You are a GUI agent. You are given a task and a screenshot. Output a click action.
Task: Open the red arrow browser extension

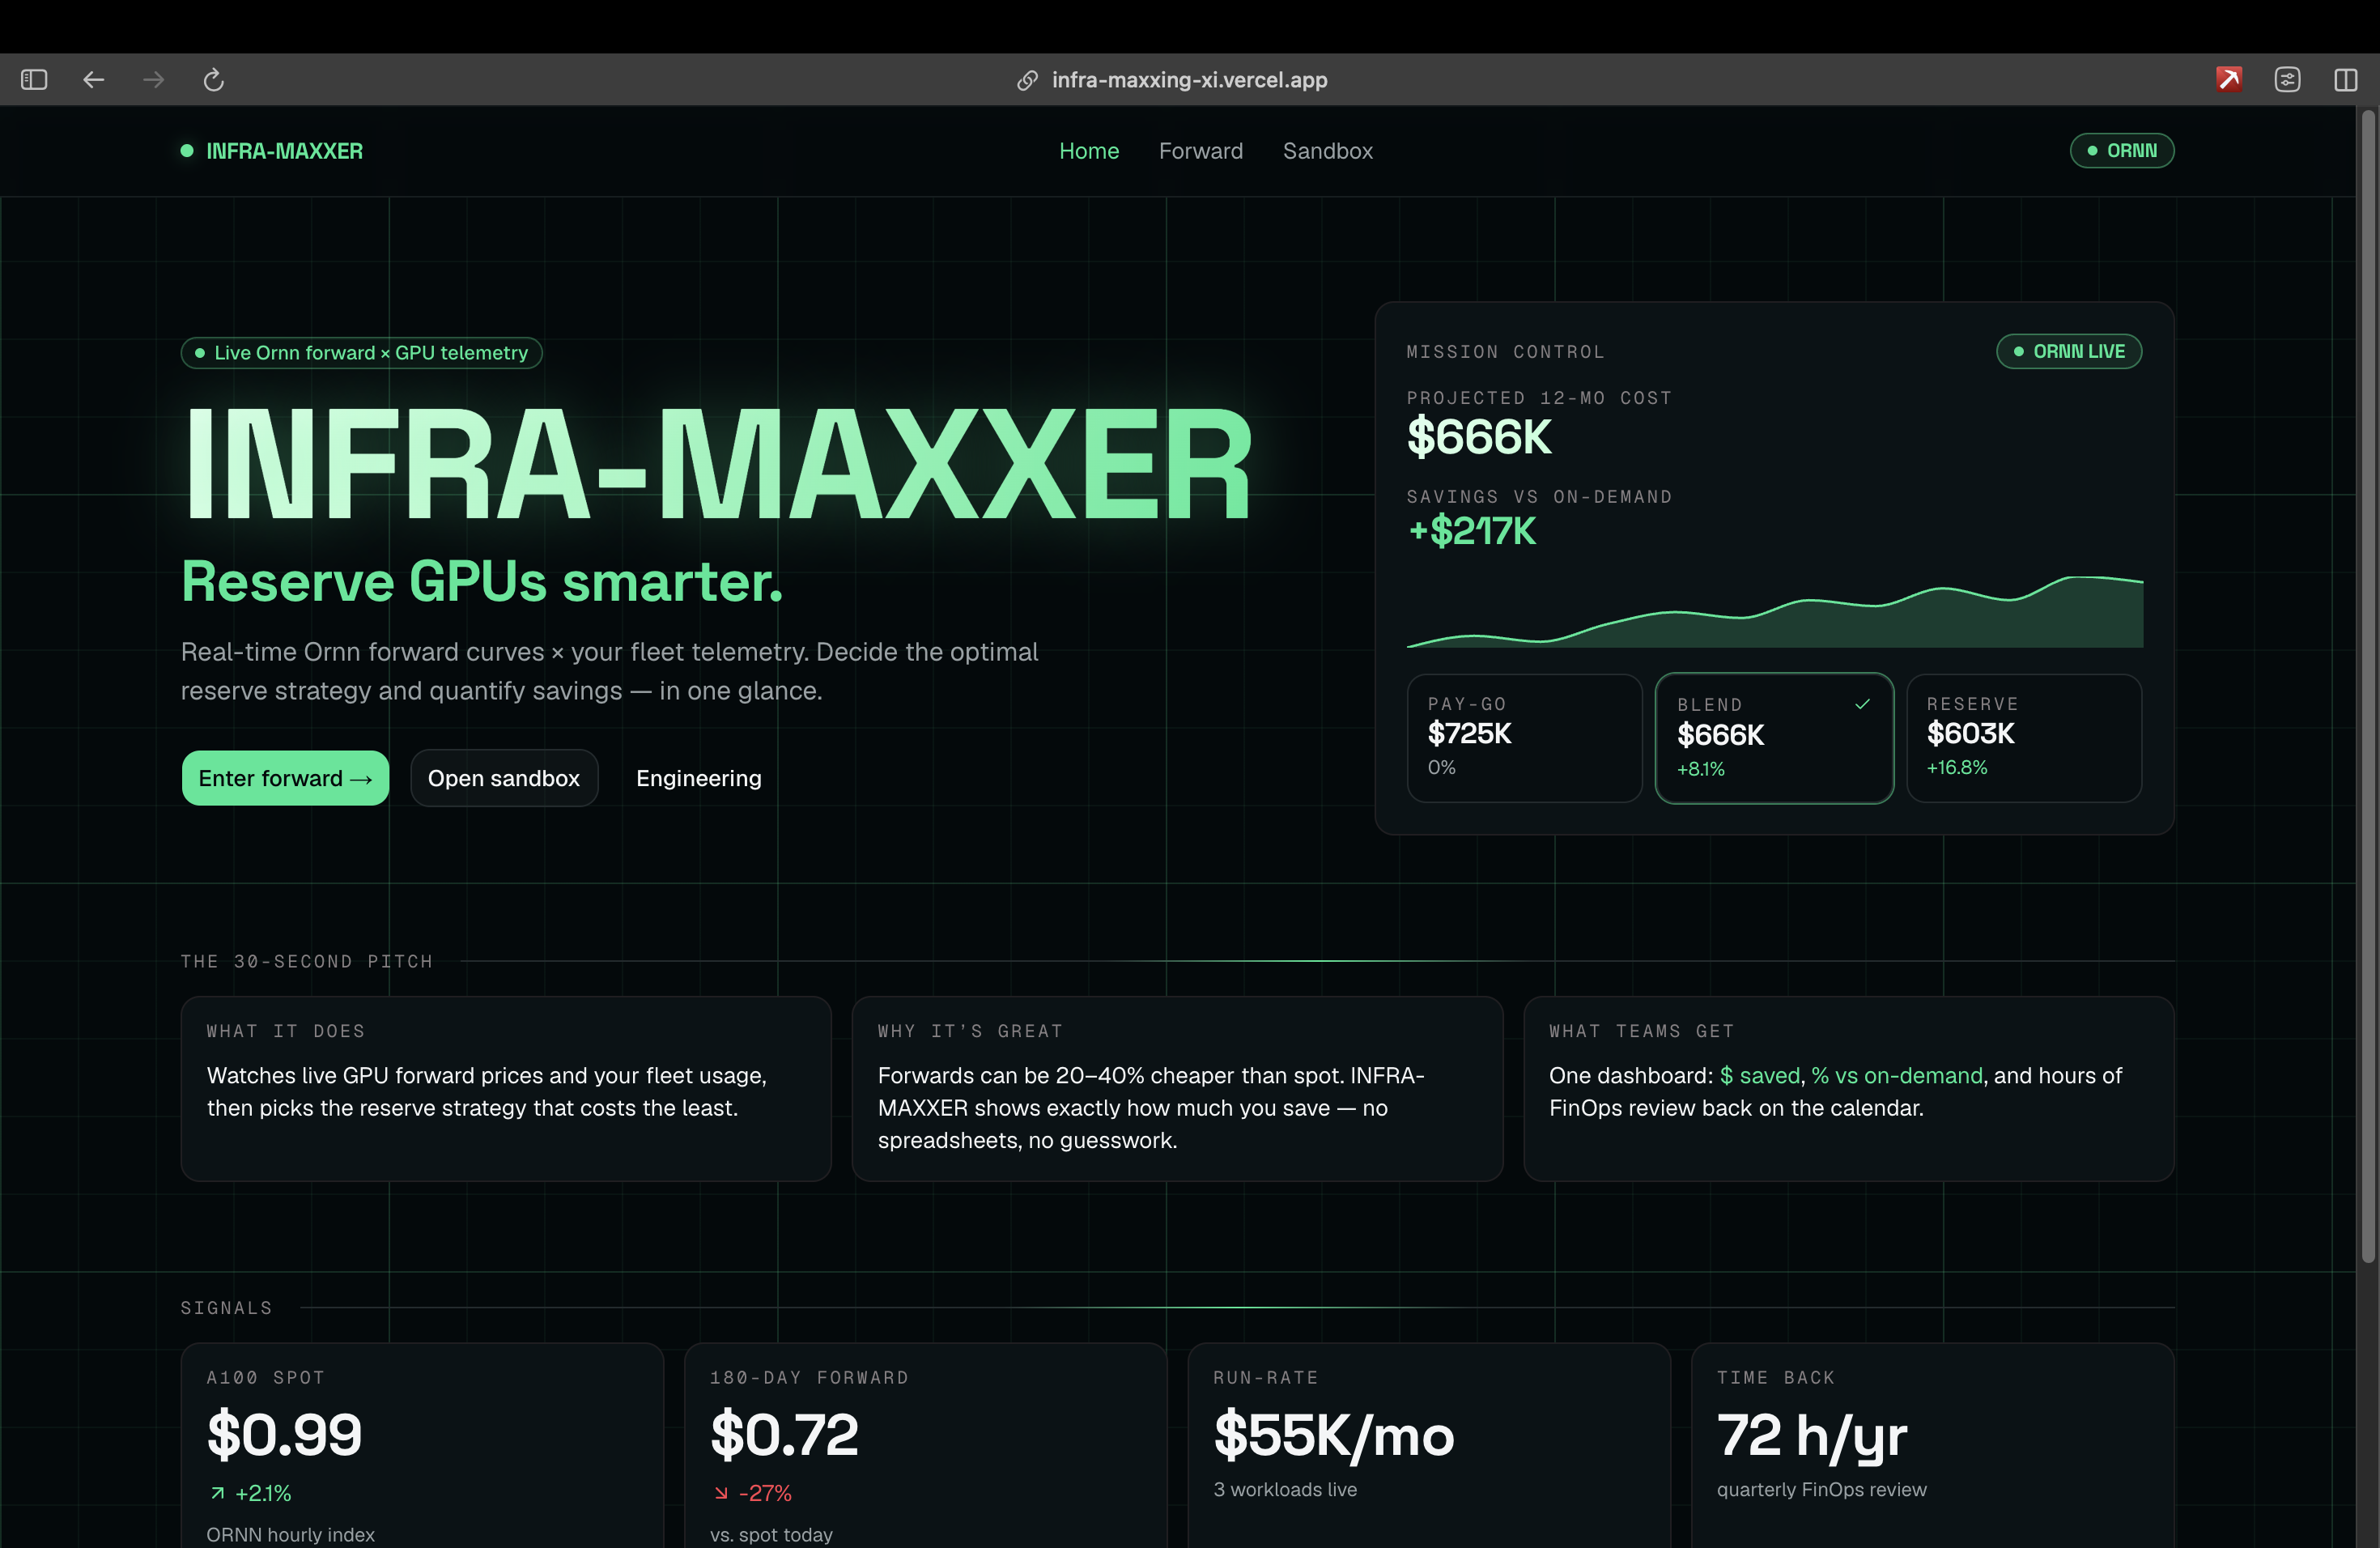(x=2229, y=80)
